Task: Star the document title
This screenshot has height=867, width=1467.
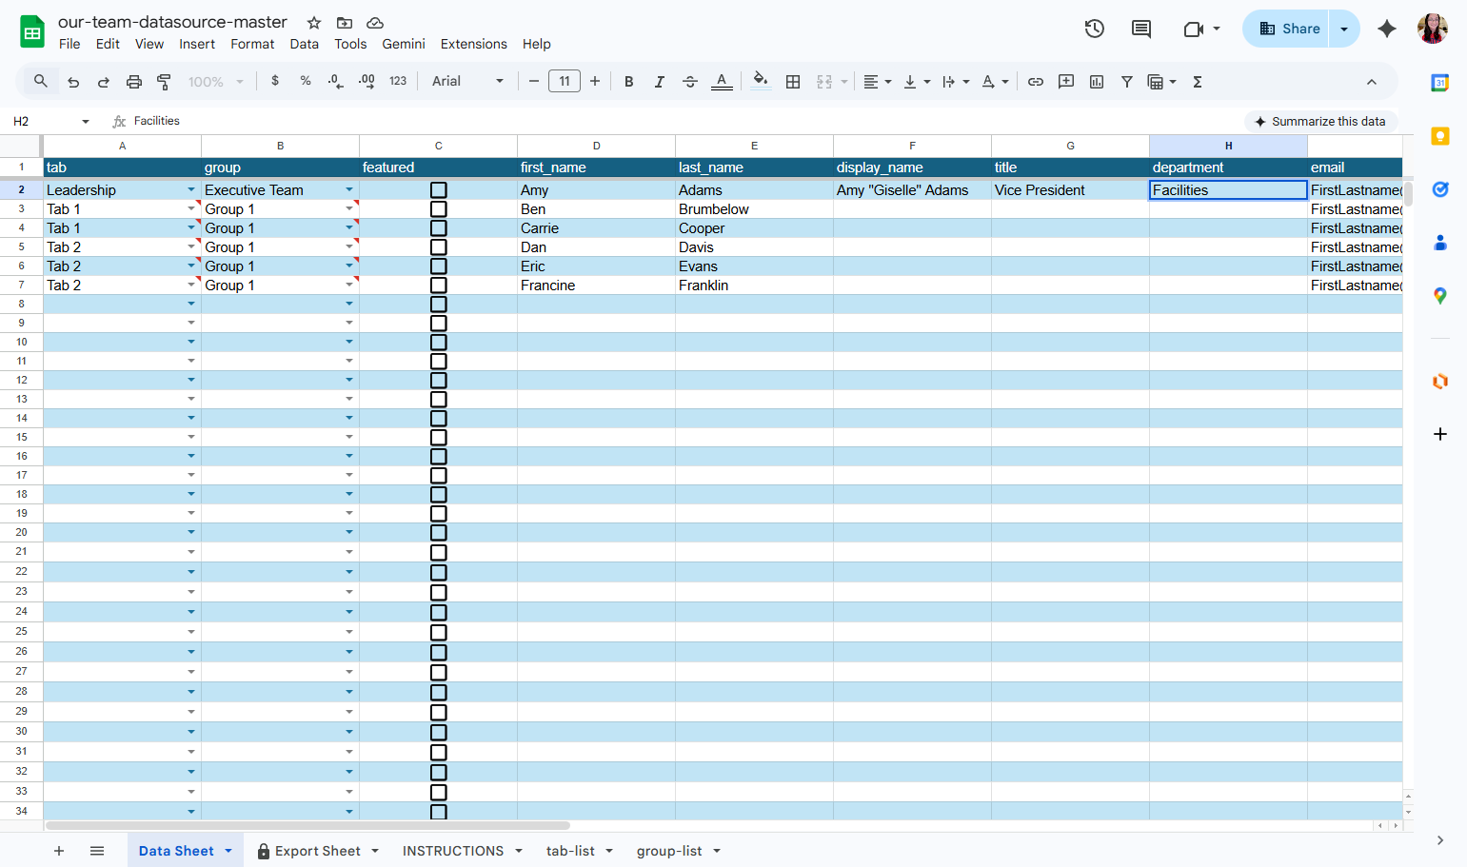Action: click(x=314, y=22)
